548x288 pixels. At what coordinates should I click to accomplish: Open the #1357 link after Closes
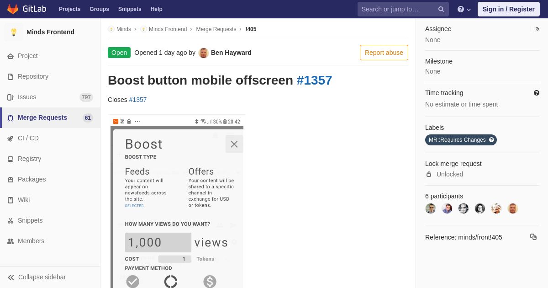[138, 100]
